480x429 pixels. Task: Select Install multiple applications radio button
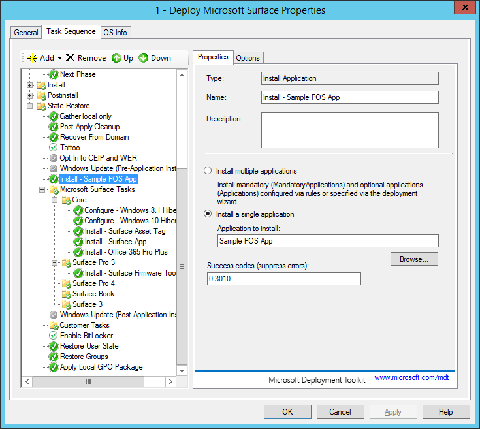(x=208, y=171)
